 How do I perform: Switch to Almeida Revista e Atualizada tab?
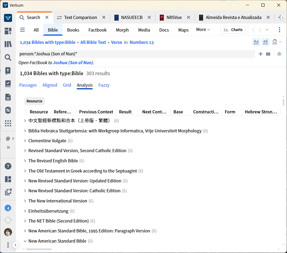(x=233, y=17)
